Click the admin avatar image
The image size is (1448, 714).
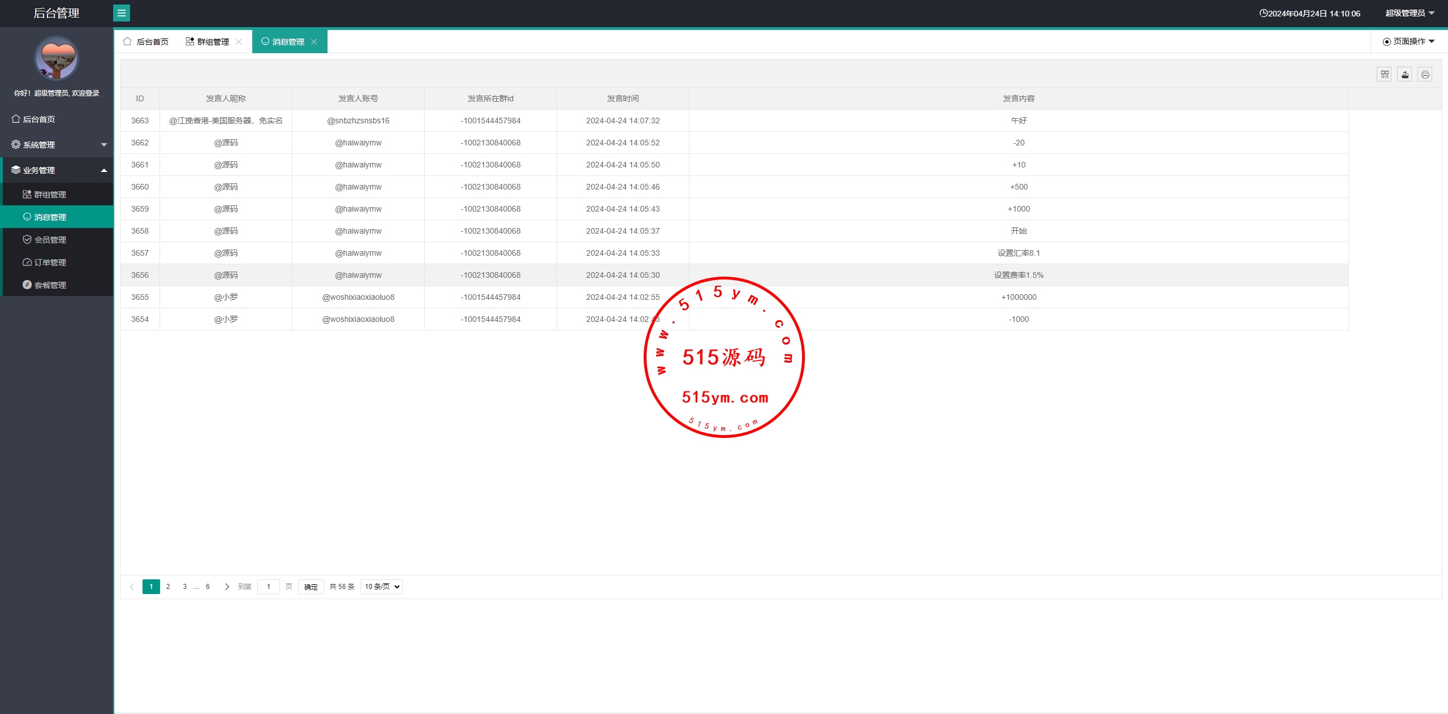(x=57, y=58)
